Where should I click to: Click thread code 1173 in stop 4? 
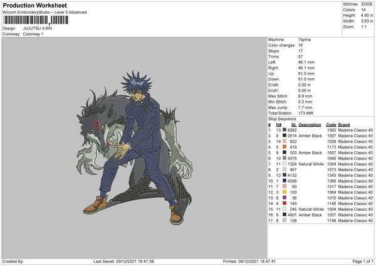332,147
